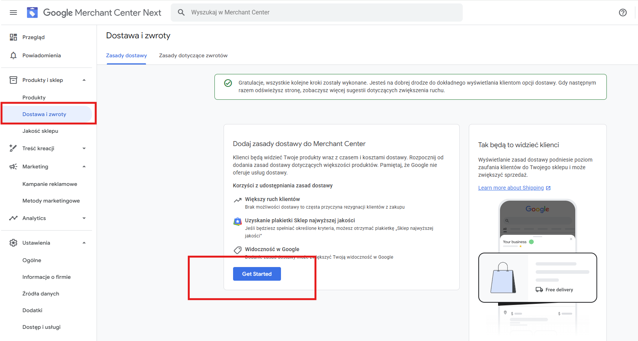This screenshot has width=638, height=341.
Task: Click the Google Merchant Center logo icon
Action: point(32,13)
